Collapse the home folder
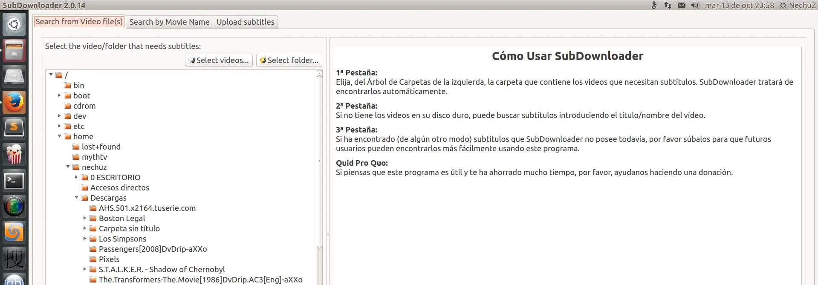The width and height of the screenshot is (818, 285). point(59,136)
